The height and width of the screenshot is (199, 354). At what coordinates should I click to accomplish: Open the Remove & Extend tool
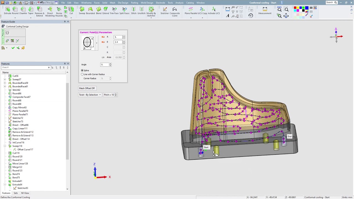[x=40, y=12]
